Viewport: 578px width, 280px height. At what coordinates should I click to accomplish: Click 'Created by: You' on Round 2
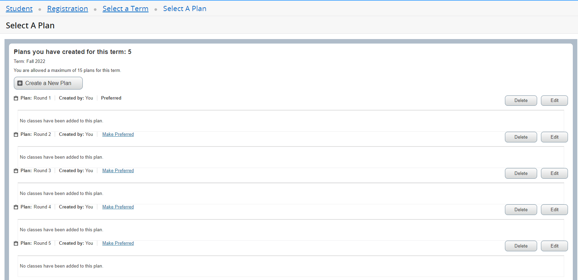coord(76,134)
